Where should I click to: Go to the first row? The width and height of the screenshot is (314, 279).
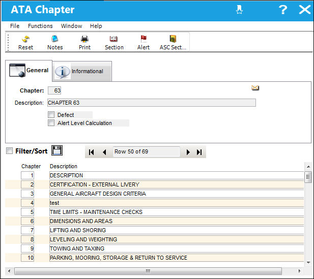[91, 152]
